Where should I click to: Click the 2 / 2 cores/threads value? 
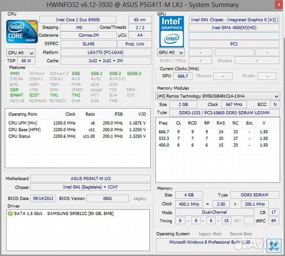pos(140,27)
